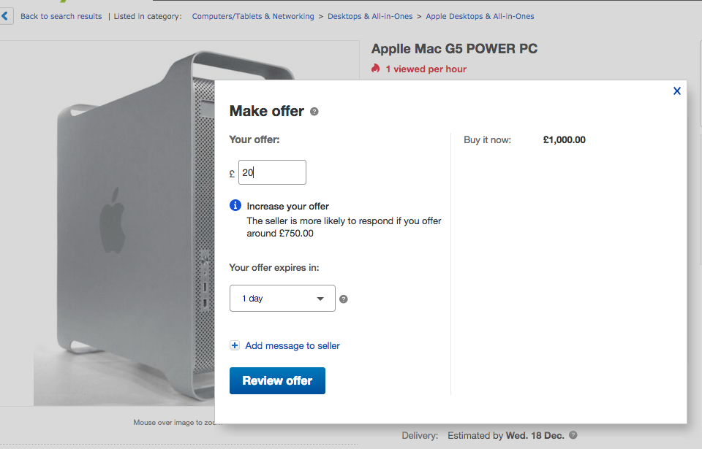The width and height of the screenshot is (702, 449).
Task: Open Desktops & All-in-Ones breadcrumb
Action: [370, 16]
